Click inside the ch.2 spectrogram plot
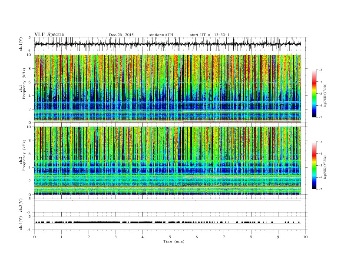This screenshot has width=344, height=266. (x=168, y=161)
